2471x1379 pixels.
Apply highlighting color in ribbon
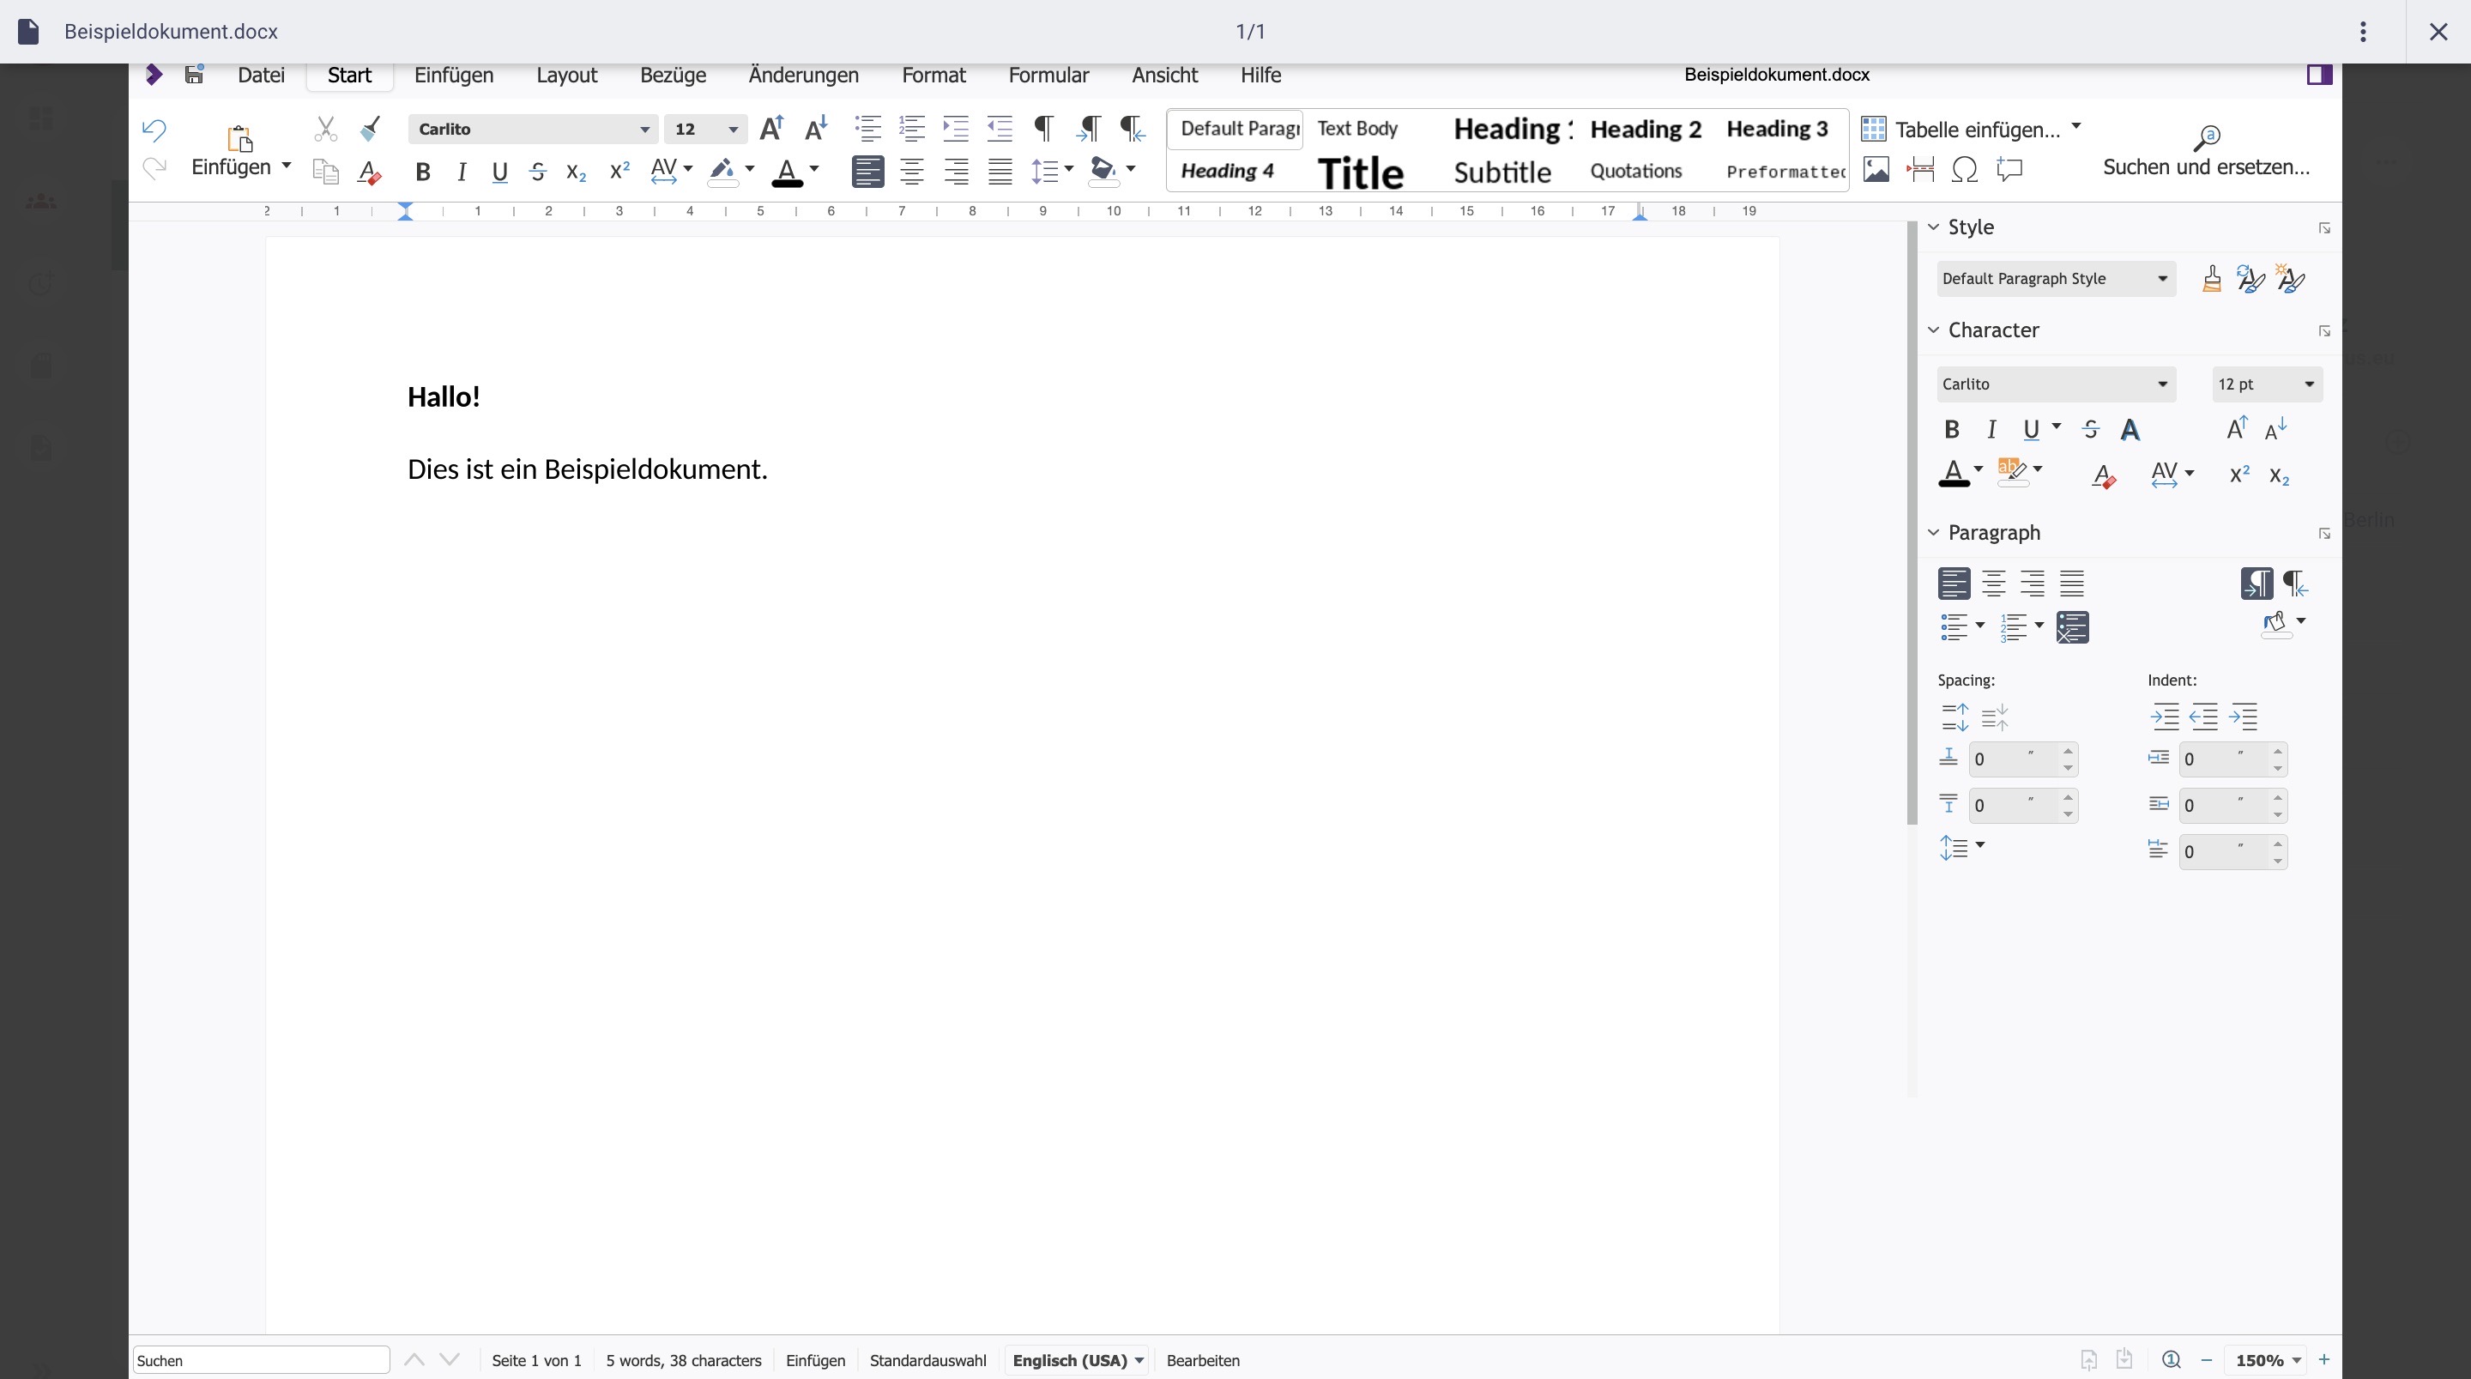722,172
